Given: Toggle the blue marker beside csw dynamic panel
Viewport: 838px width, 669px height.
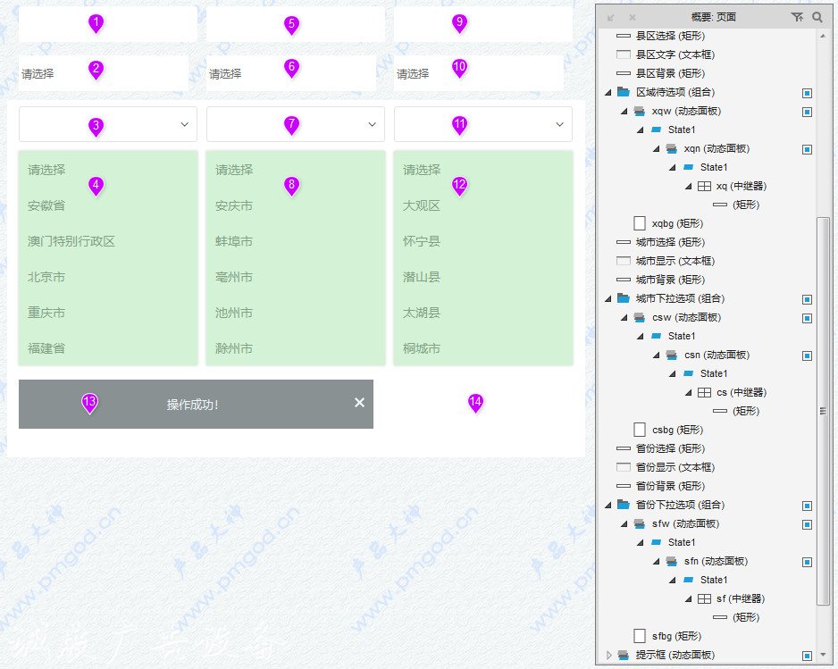Looking at the screenshot, I should [x=807, y=317].
